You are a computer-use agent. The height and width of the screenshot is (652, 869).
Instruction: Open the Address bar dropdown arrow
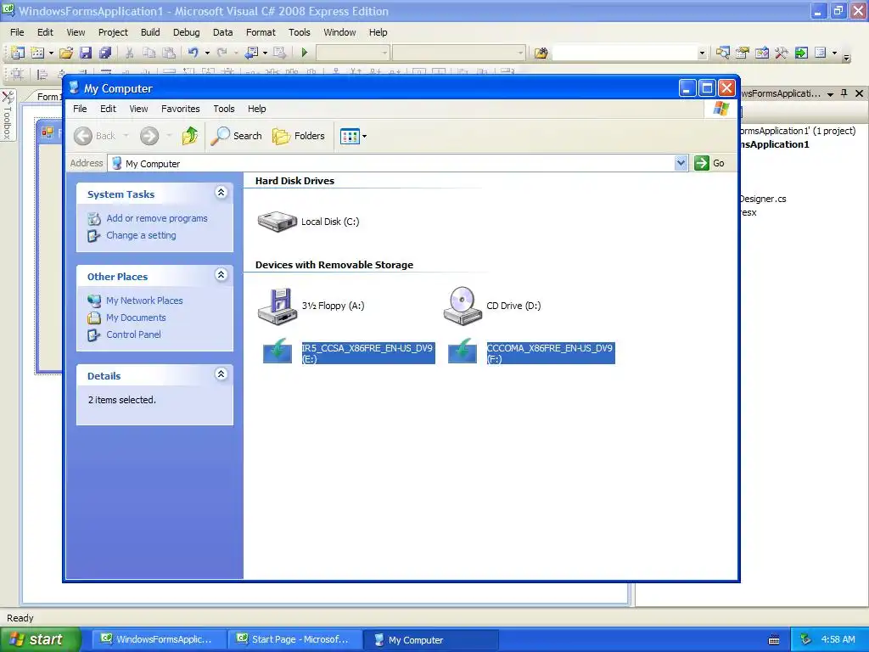(681, 163)
